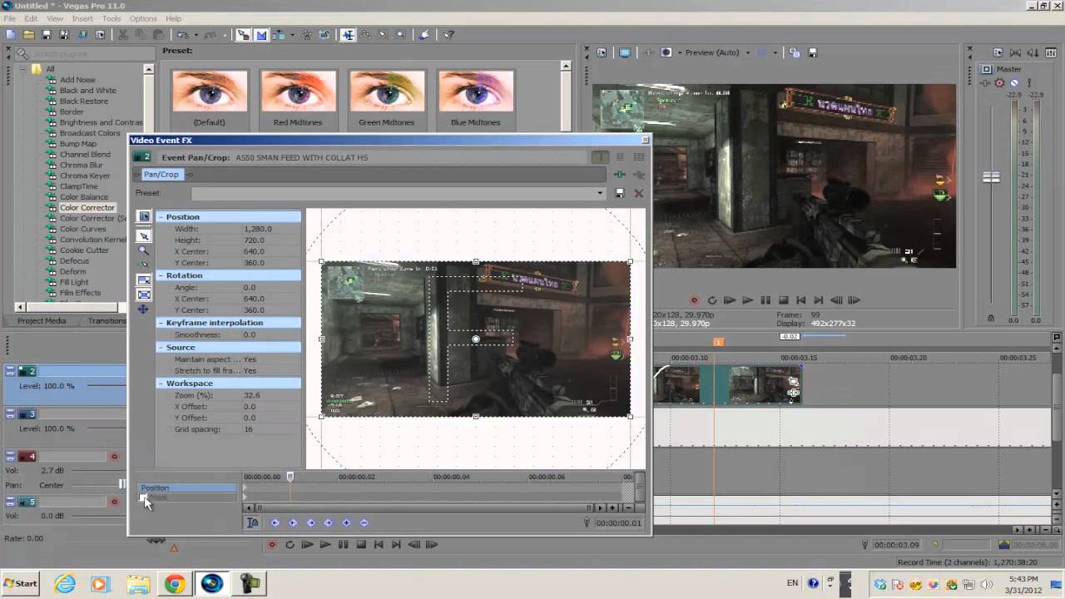Open the Preview (Auto) quality dropdown
The image size is (1065, 599).
pos(747,52)
